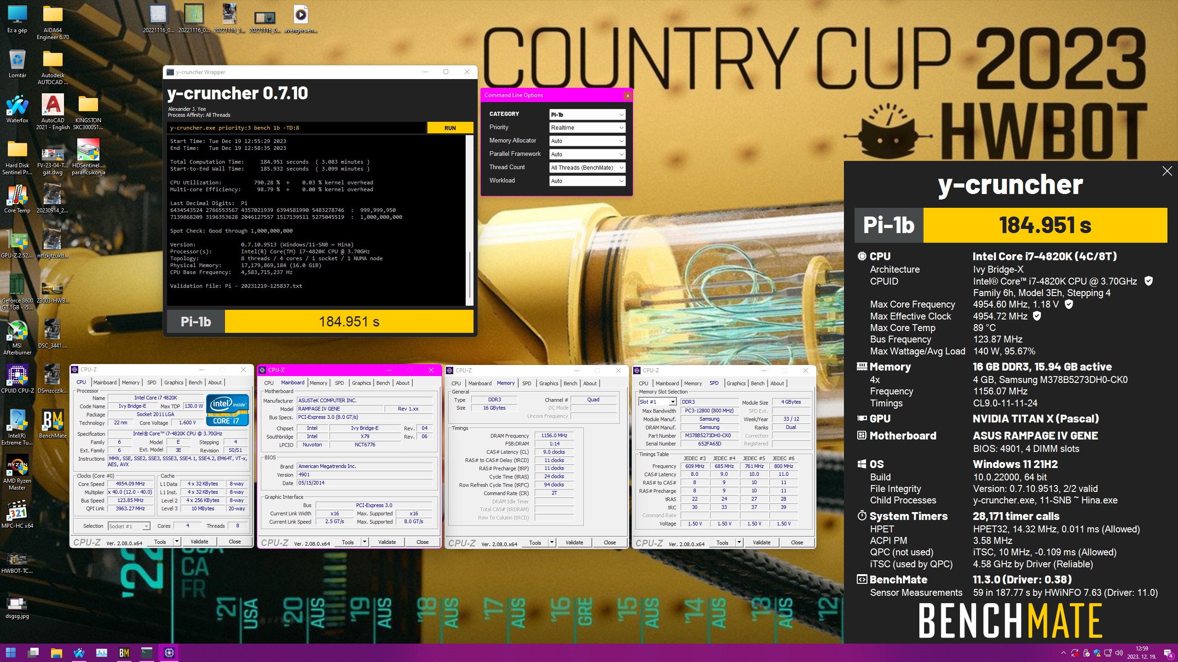Close BenchMate result overlay with X
Viewport: 1178px width, 662px height.
coord(1167,171)
